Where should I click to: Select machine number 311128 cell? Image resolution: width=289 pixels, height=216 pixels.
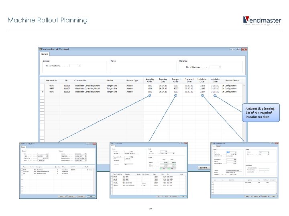(67, 92)
